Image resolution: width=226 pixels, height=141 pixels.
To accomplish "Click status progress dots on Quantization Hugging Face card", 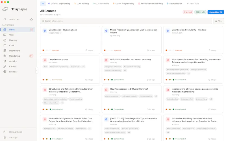I will point(47,50).
